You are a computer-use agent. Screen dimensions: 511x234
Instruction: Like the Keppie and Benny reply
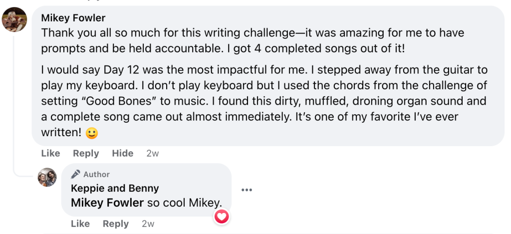tap(80, 224)
